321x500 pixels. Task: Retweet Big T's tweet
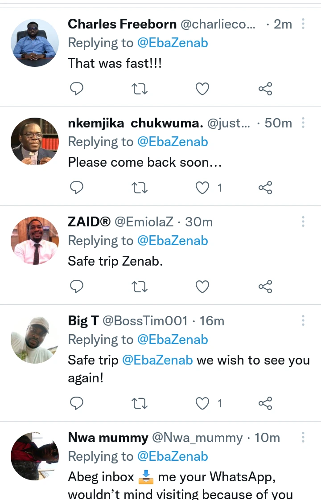point(140,404)
